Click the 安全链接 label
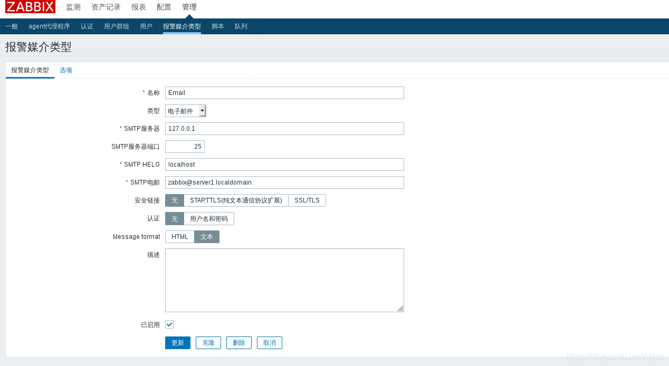669x366 pixels. tap(147, 200)
